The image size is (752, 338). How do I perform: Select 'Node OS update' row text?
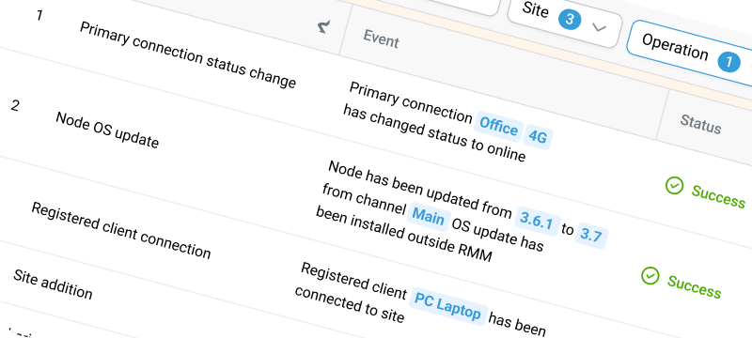pyautogui.click(x=106, y=130)
